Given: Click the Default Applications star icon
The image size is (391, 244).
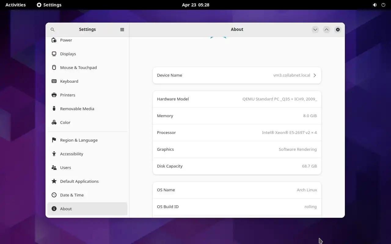Looking at the screenshot, I should pos(54,181).
